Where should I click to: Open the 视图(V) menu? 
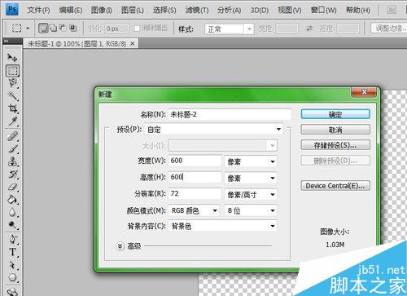click(x=290, y=11)
